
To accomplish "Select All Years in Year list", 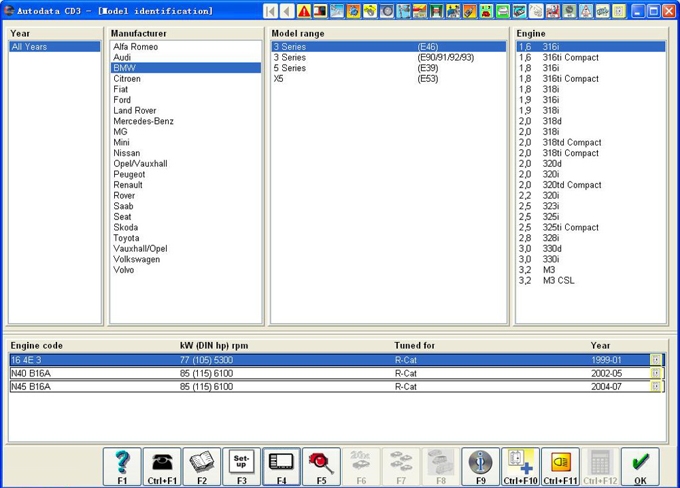I will tap(54, 47).
